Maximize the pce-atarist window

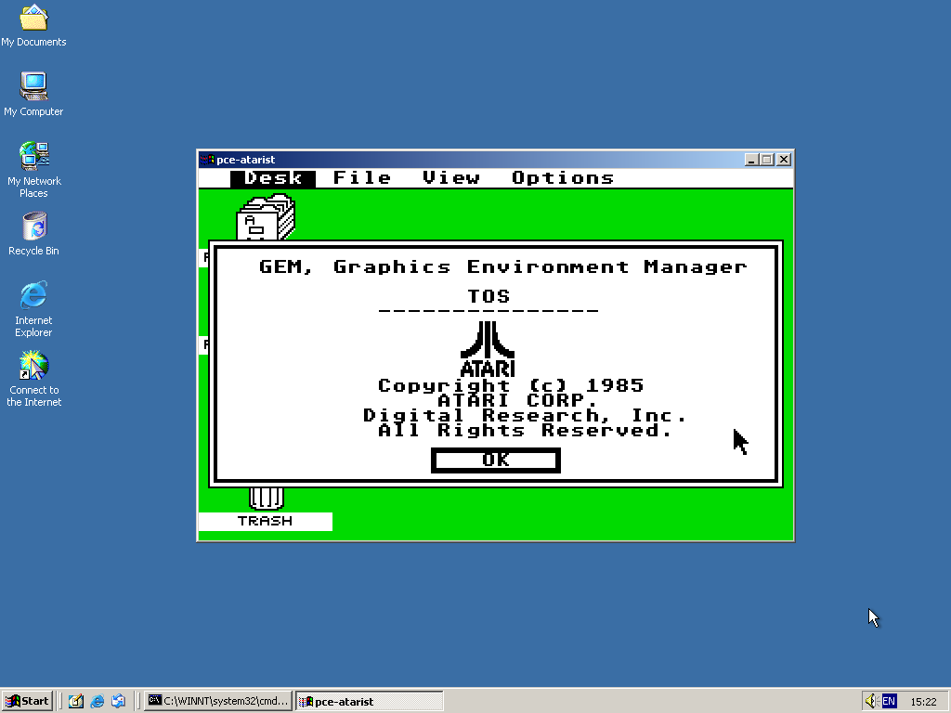pos(766,160)
